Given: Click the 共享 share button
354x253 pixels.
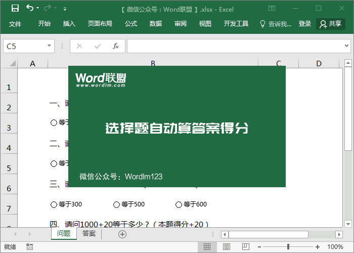Looking at the screenshot, I should (331, 24).
